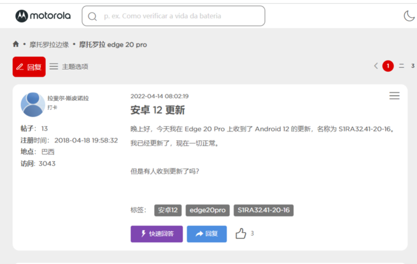Select page 1 in pagination
This screenshot has height=264, width=417.
click(388, 66)
